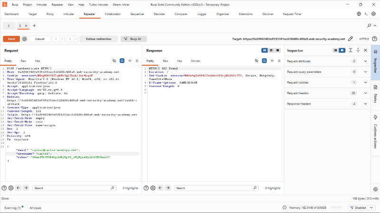Screen dimensions: 380x213
Task: Open the Inspector side settings gear
Action: (x=375, y=189)
